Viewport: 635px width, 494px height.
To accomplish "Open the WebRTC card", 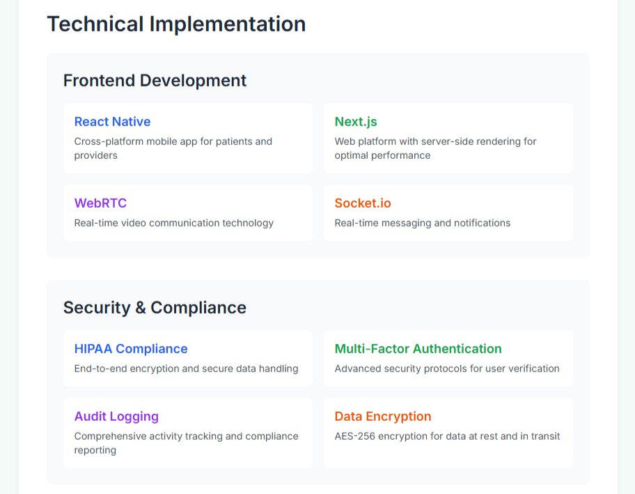I will (x=188, y=213).
